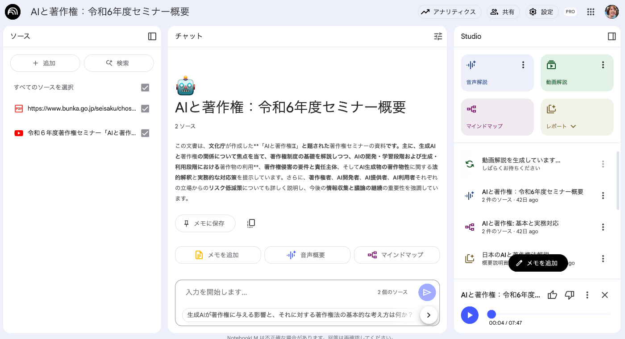Send the chat message arrow icon
The width and height of the screenshot is (625, 339).
427,292
